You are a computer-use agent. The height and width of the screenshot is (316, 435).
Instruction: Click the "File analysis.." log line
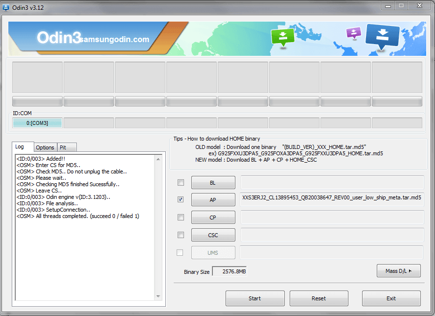coord(47,203)
